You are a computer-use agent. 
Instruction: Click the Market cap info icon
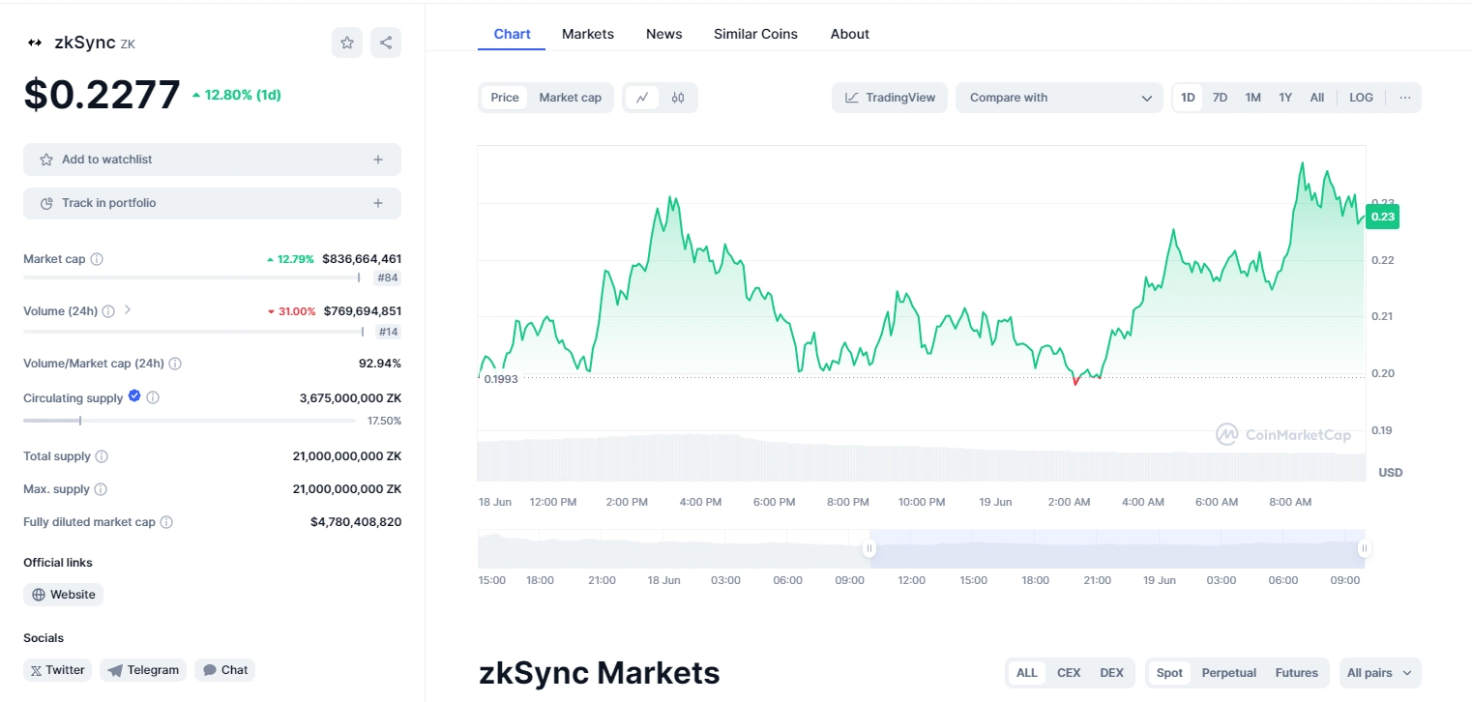[97, 259]
